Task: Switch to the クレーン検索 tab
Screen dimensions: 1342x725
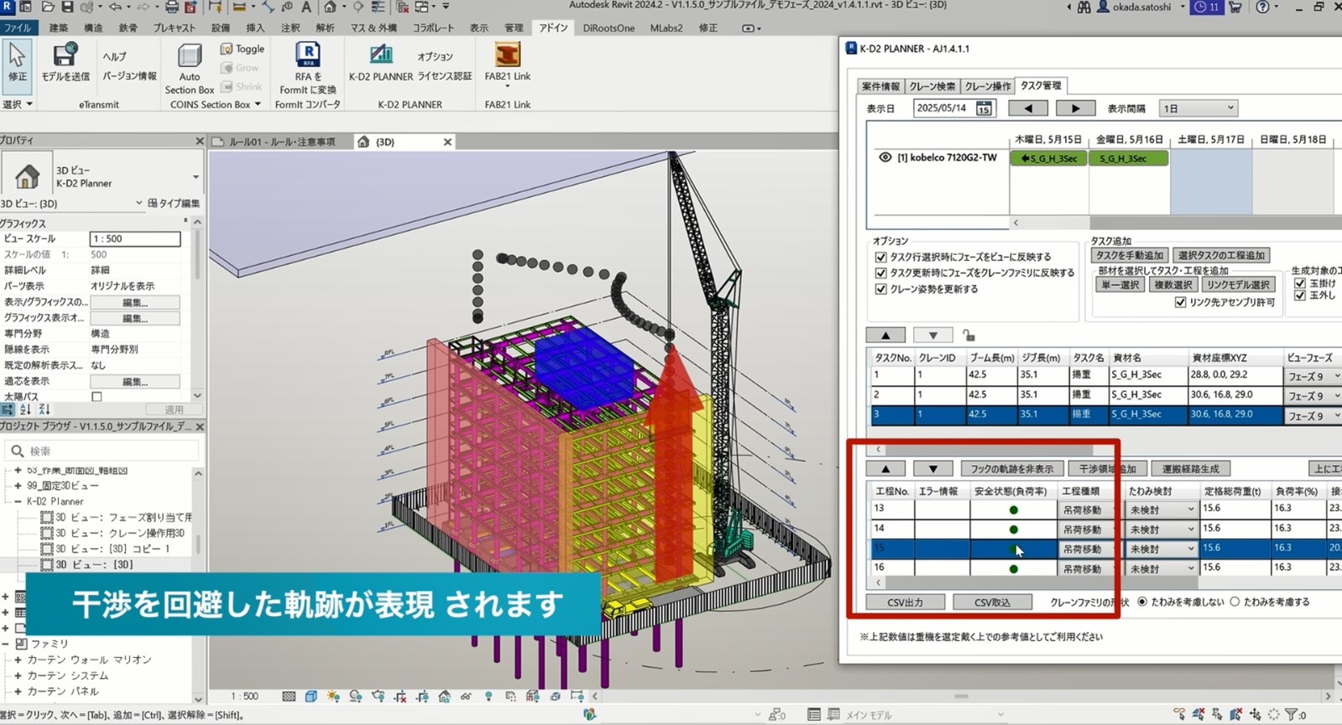Action: pyautogui.click(x=932, y=86)
